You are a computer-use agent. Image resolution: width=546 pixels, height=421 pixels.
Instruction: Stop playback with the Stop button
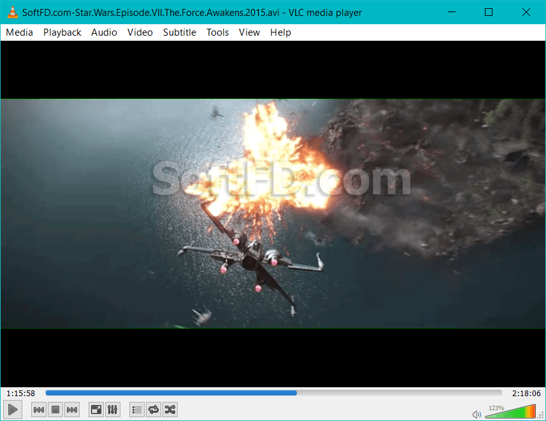(x=55, y=410)
